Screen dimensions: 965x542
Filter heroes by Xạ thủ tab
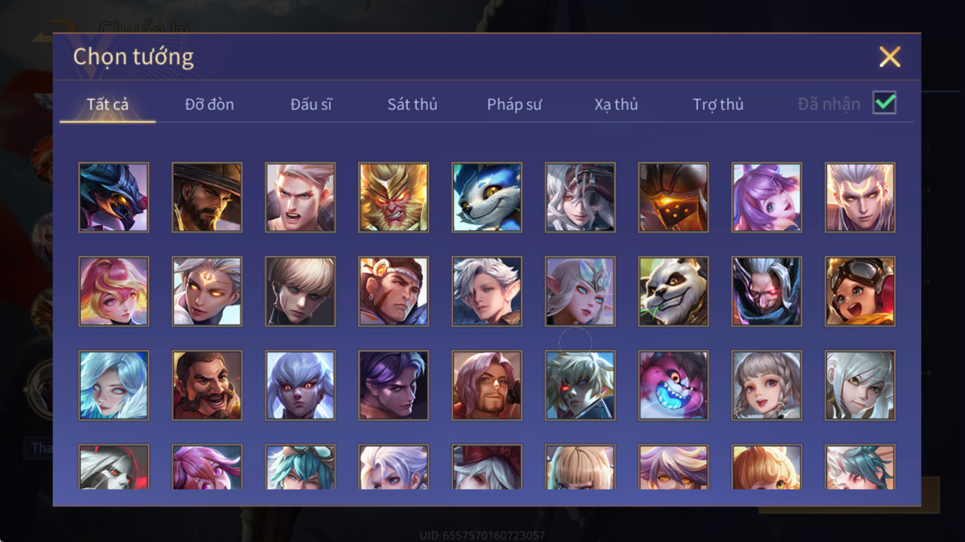616,104
